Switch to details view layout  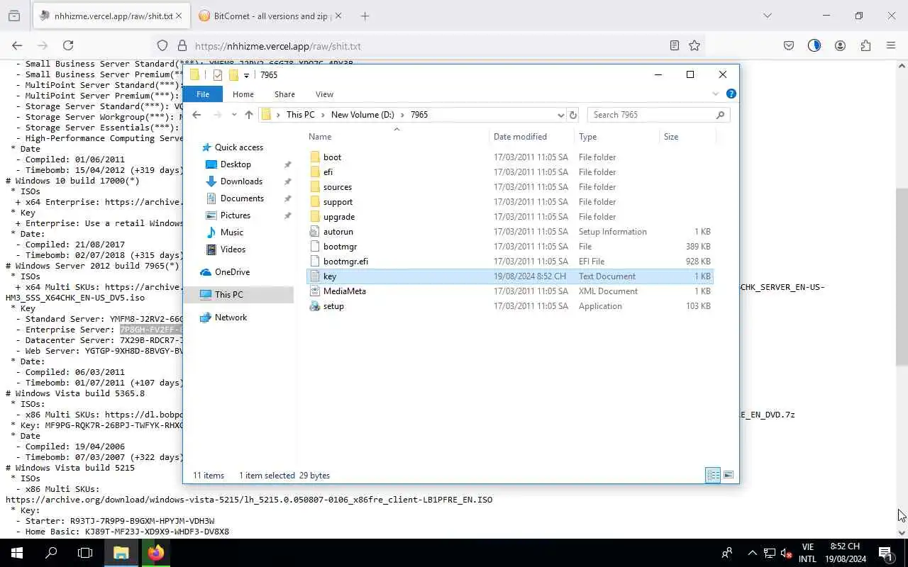click(713, 476)
